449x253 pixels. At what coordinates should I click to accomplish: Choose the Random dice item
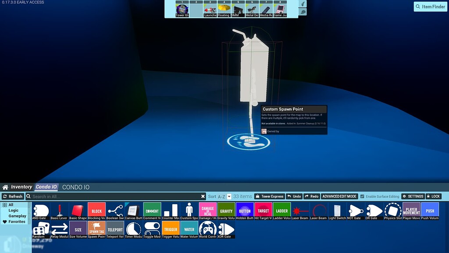41,229
